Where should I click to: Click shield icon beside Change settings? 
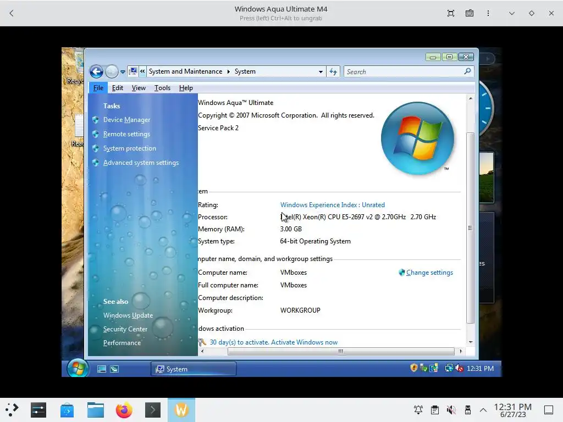coord(402,273)
